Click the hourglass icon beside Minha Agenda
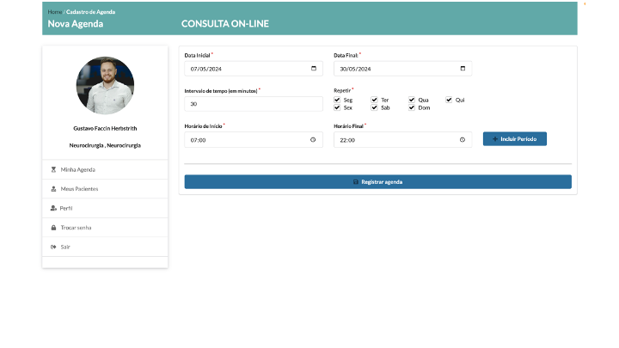The width and height of the screenshot is (619, 348). point(53,169)
